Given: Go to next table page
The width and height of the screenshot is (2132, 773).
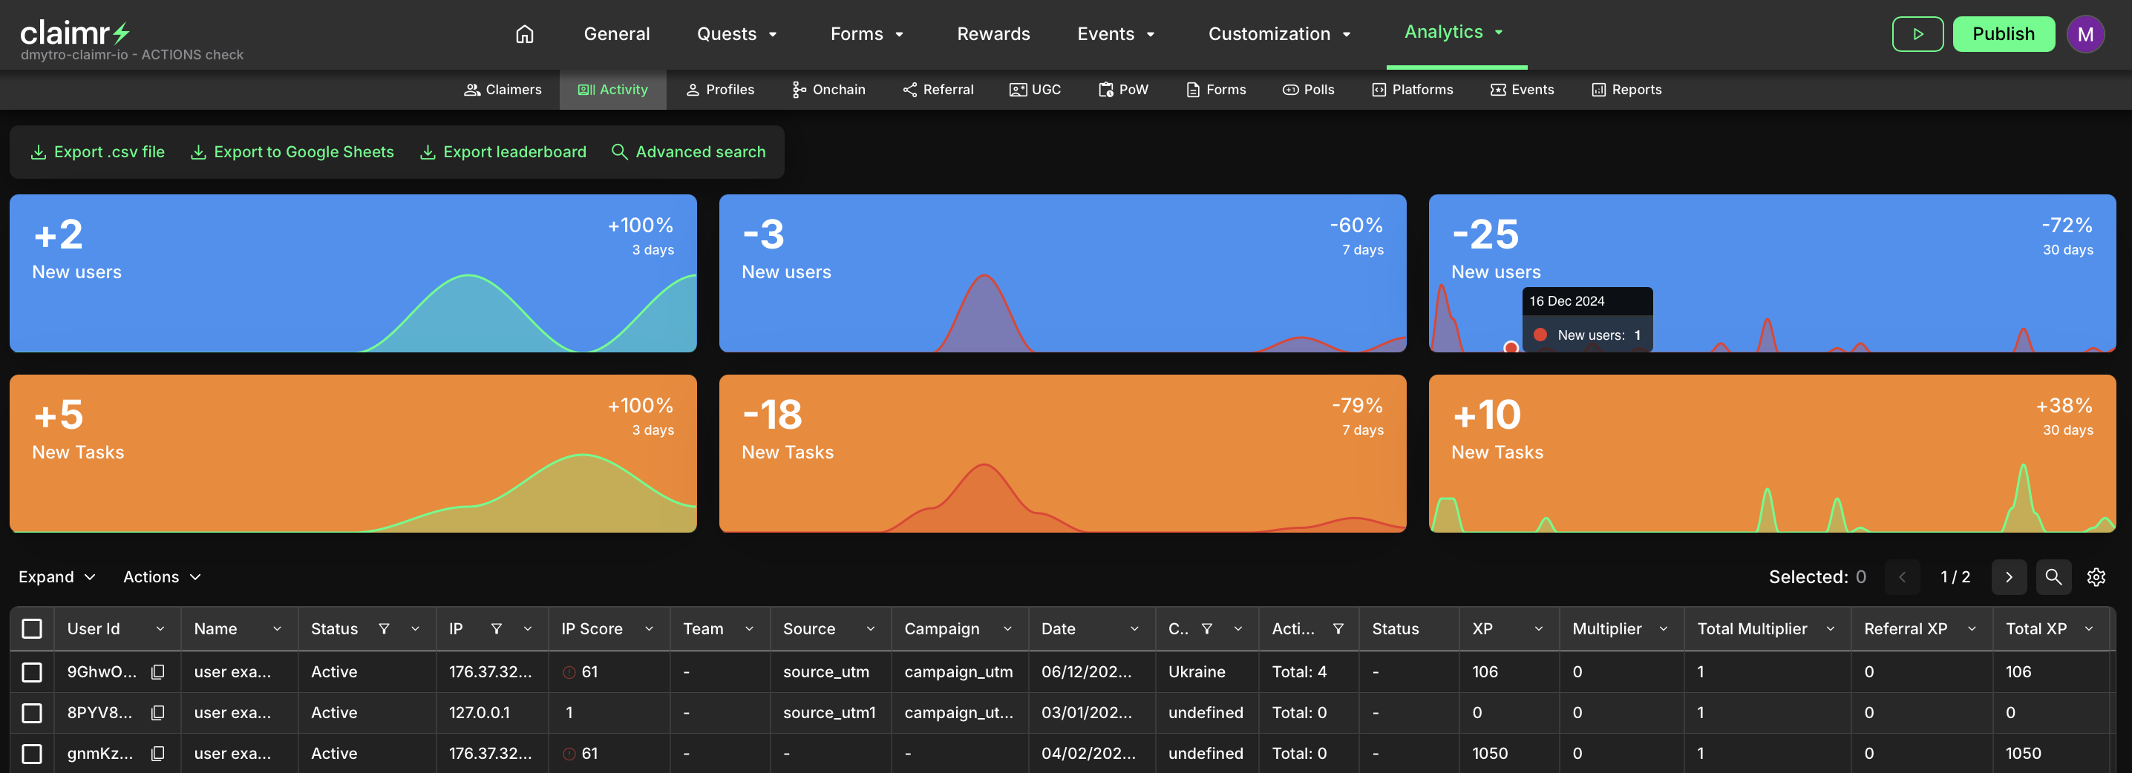Looking at the screenshot, I should 2009,576.
